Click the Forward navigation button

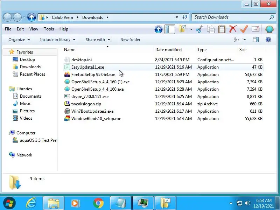(17, 17)
